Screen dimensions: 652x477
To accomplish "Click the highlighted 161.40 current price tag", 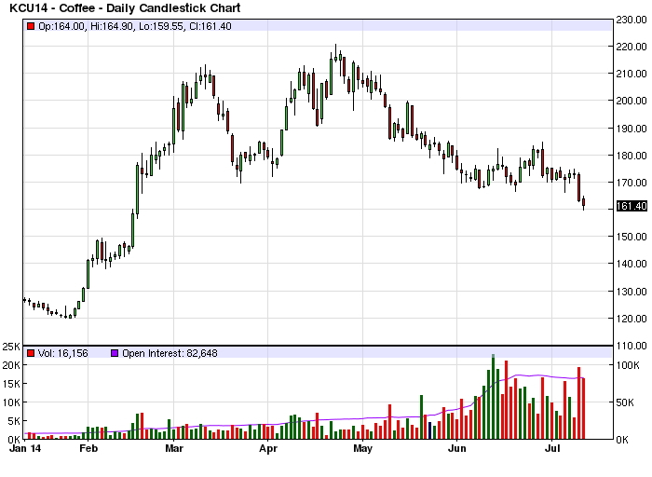I will click(632, 206).
